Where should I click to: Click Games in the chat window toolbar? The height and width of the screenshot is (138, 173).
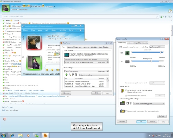click(x=54, y=30)
